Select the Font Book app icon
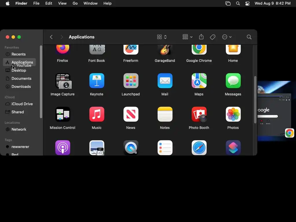This screenshot has height=222, width=296. tap(97, 50)
